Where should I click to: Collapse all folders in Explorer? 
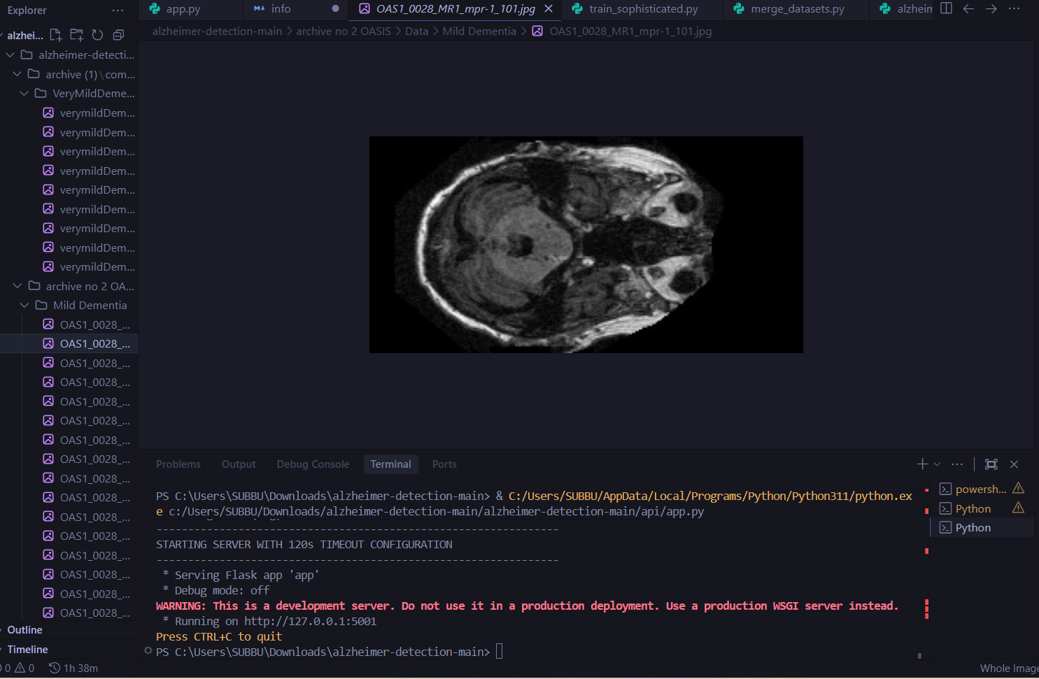(x=118, y=35)
